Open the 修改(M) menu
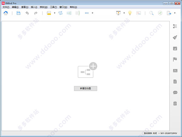The width and height of the screenshot is (182, 137). tap(44, 7)
